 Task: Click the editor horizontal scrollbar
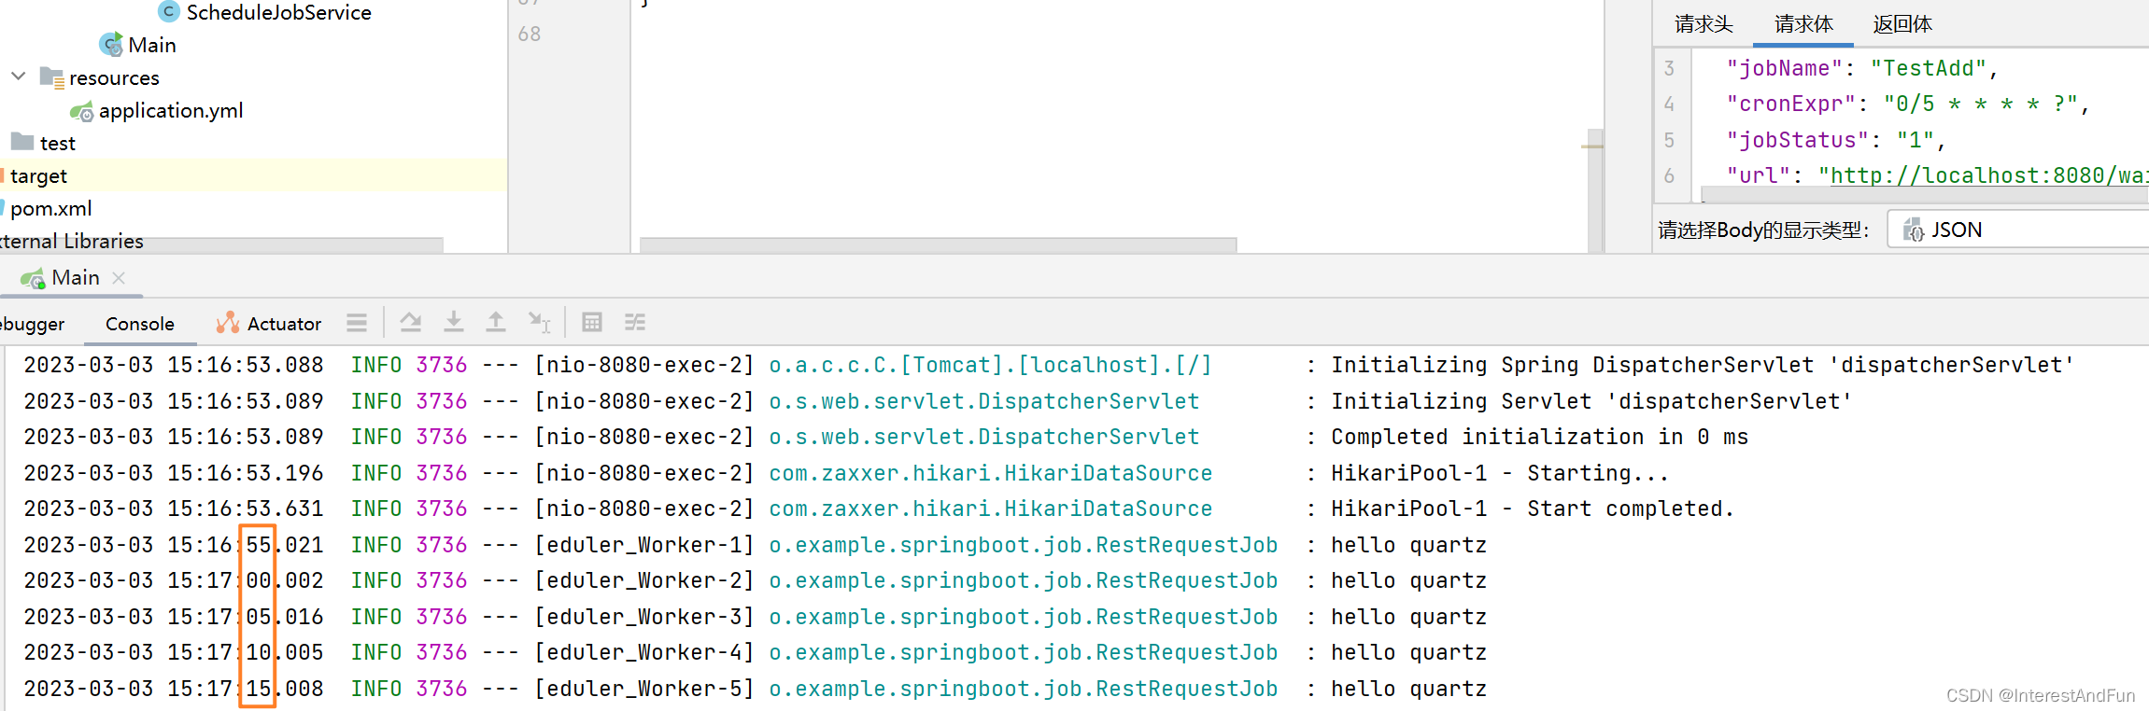[x=938, y=244]
